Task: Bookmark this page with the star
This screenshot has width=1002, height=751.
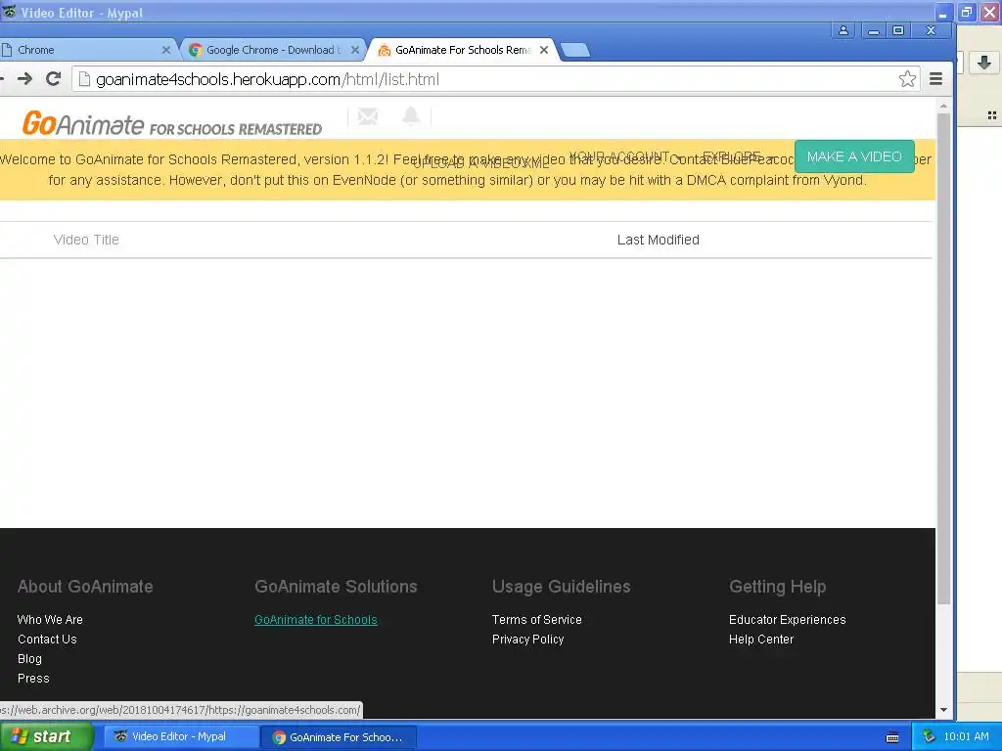Action: point(907,79)
